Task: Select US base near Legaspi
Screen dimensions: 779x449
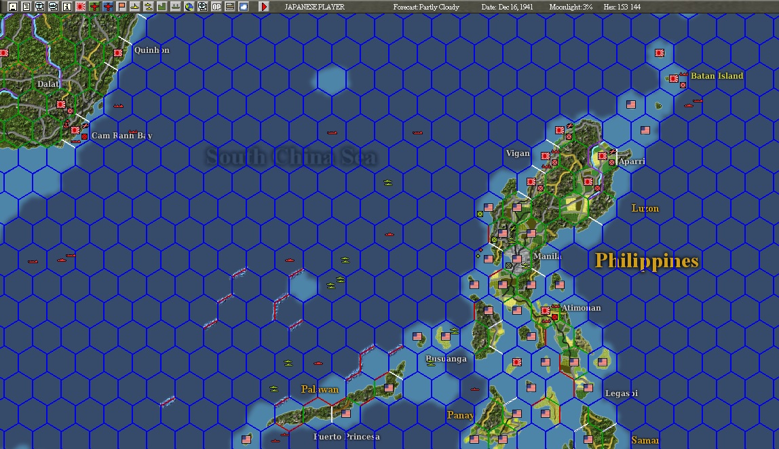Action: click(x=588, y=387)
